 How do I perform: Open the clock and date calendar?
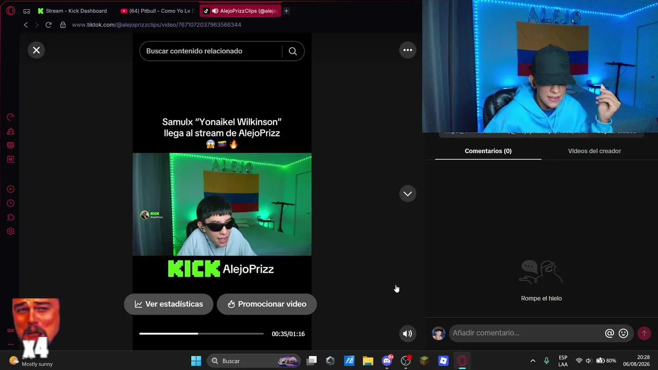tap(636, 361)
